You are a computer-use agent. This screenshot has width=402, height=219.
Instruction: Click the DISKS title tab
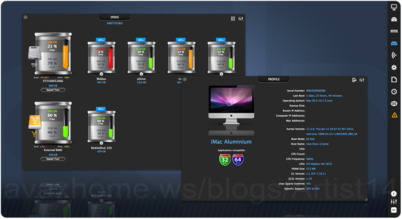(x=114, y=17)
